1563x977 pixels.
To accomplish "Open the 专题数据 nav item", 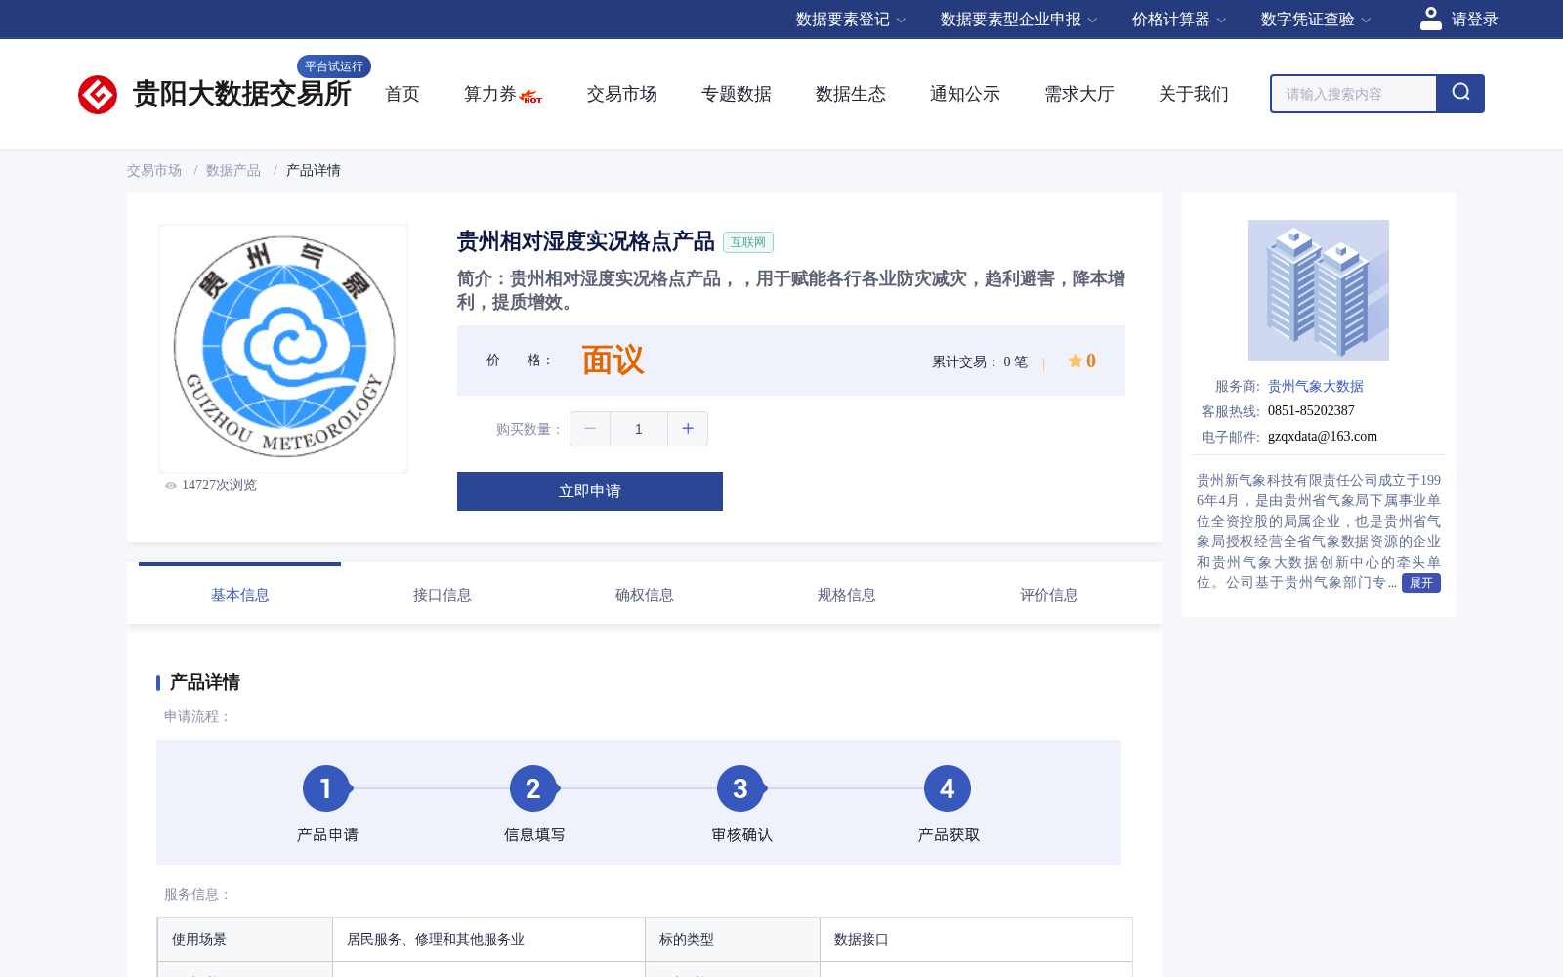I will [x=737, y=94].
